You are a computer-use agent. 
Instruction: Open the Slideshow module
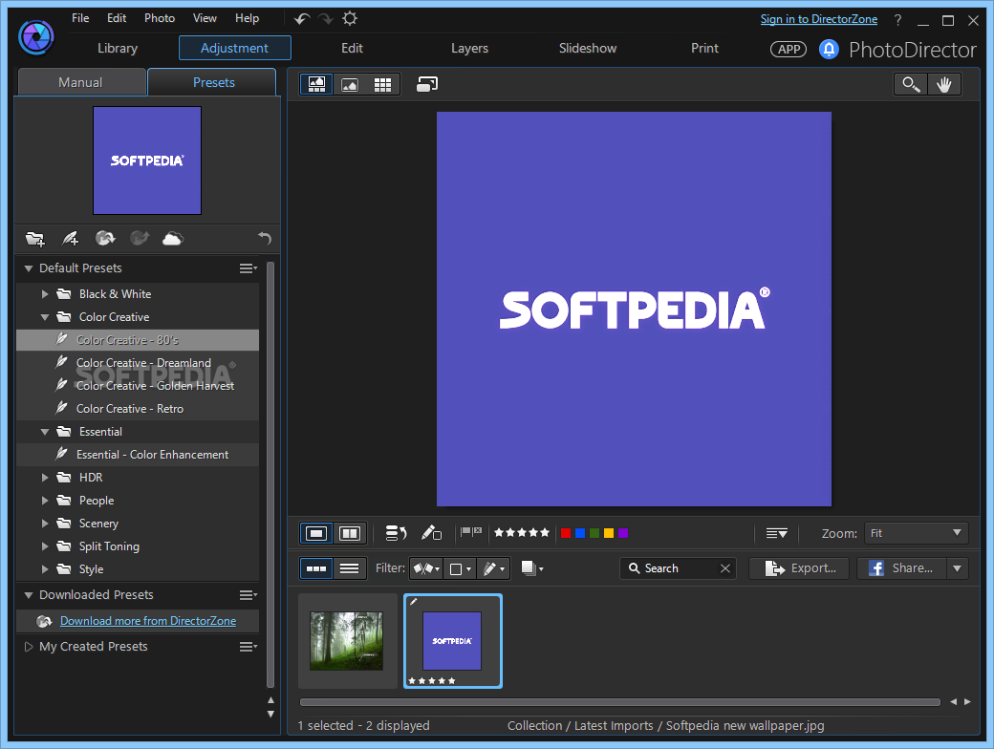tap(588, 48)
